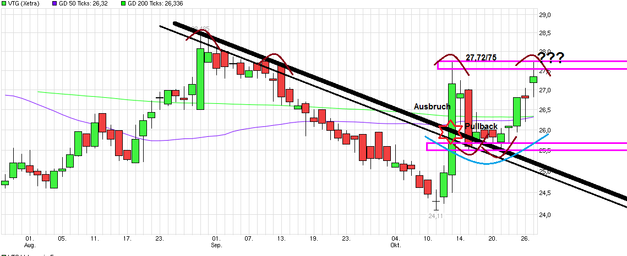Click the '24,5' price axis label

(x=545, y=193)
